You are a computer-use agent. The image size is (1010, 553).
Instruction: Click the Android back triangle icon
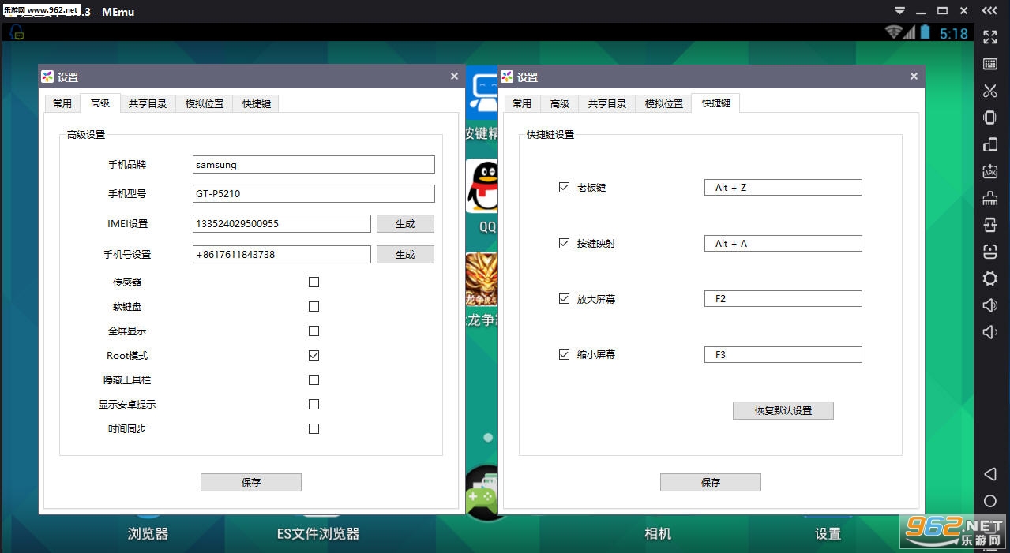(x=989, y=474)
